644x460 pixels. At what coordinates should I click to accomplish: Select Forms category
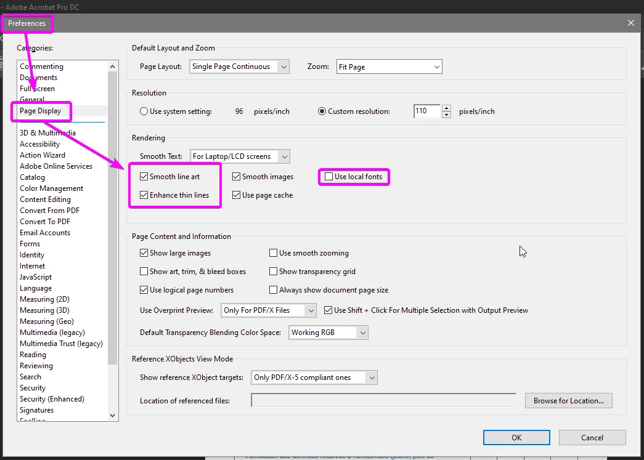coord(30,244)
